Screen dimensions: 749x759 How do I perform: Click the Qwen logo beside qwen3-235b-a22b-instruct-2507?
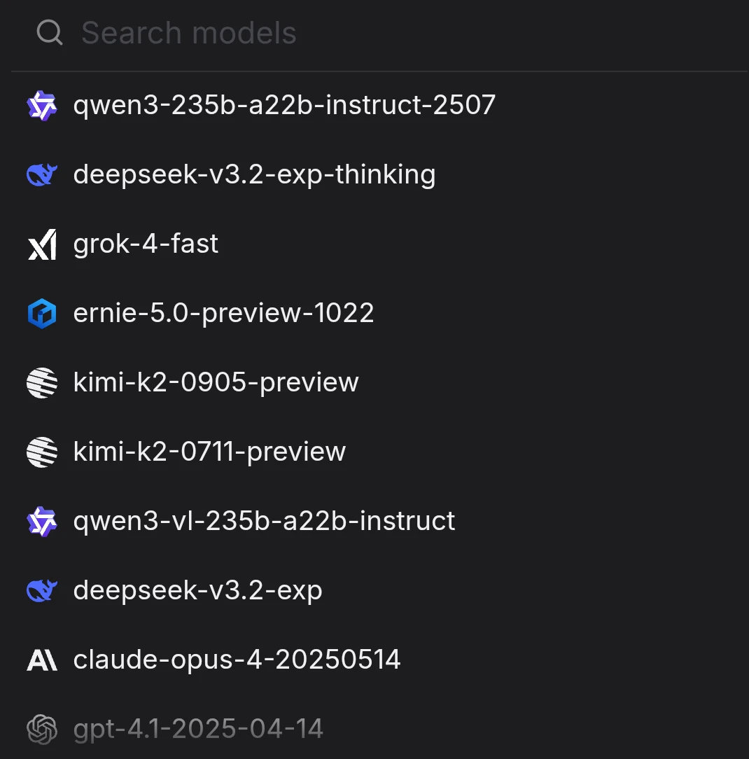42,106
